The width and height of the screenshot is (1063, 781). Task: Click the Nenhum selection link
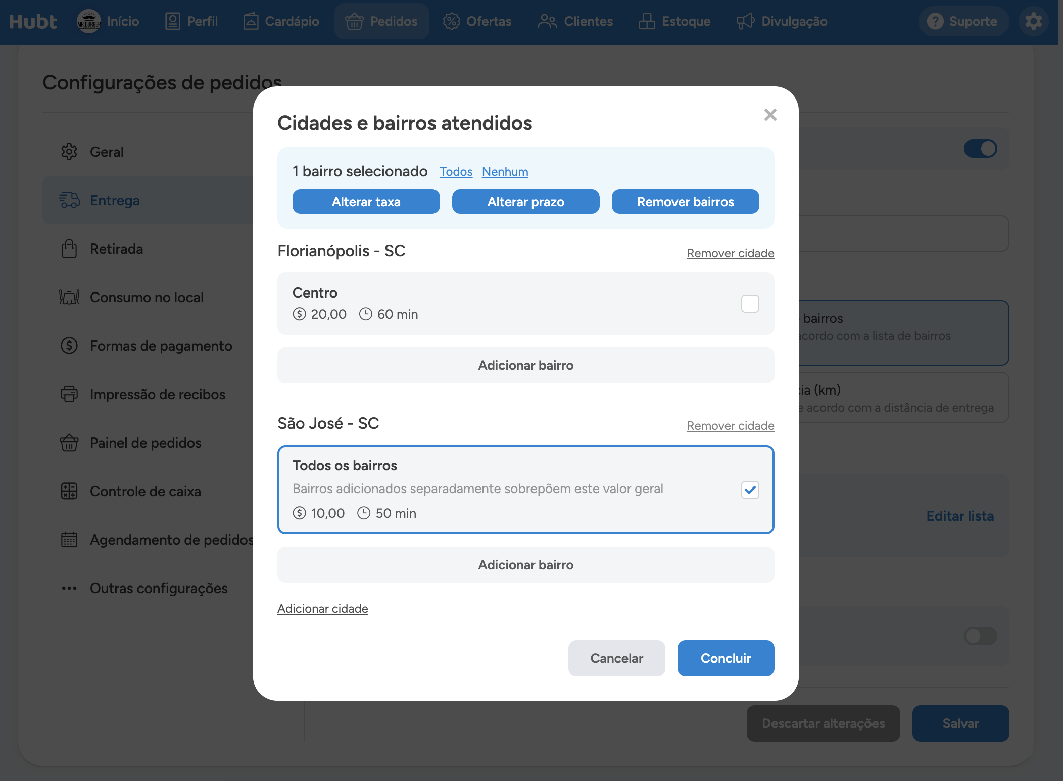[x=505, y=172]
